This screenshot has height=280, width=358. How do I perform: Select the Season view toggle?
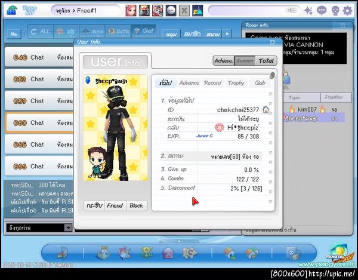[245, 61]
